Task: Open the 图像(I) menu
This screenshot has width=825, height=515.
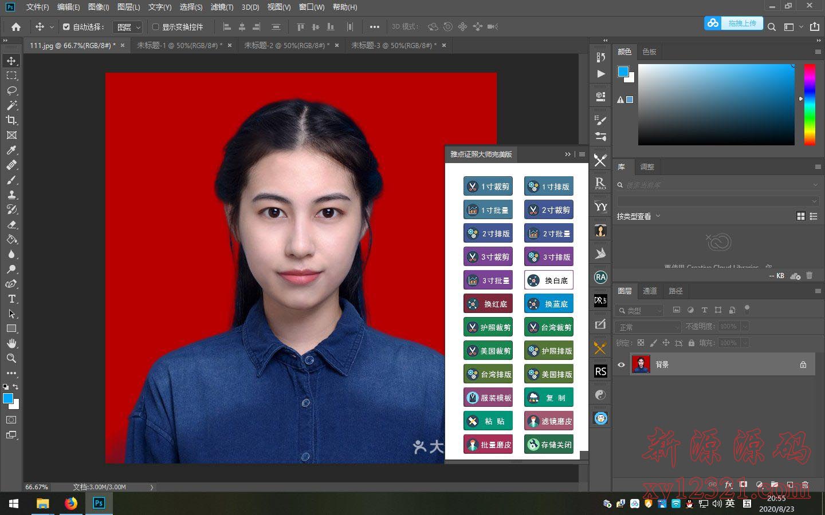Action: click(x=99, y=7)
